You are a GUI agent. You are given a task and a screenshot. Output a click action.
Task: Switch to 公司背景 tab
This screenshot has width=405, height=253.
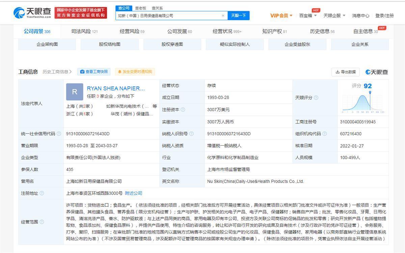(37, 31)
